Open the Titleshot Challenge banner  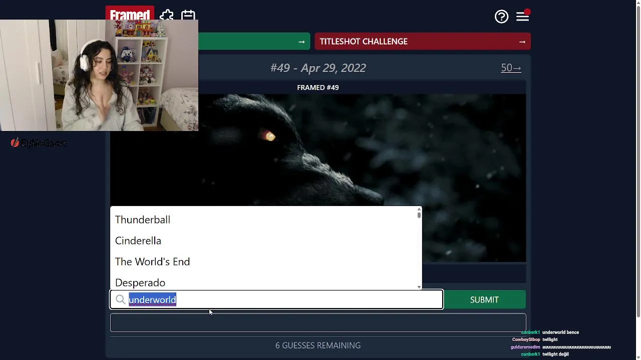pos(423,41)
